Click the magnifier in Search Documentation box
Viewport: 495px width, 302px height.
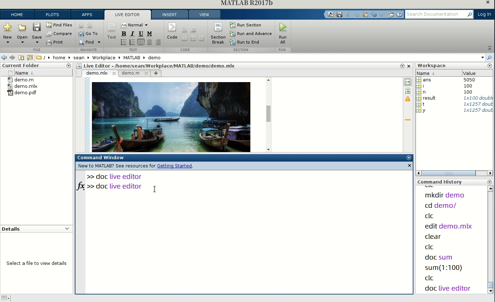(470, 14)
